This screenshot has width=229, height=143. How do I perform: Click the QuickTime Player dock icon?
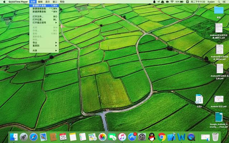(191, 137)
